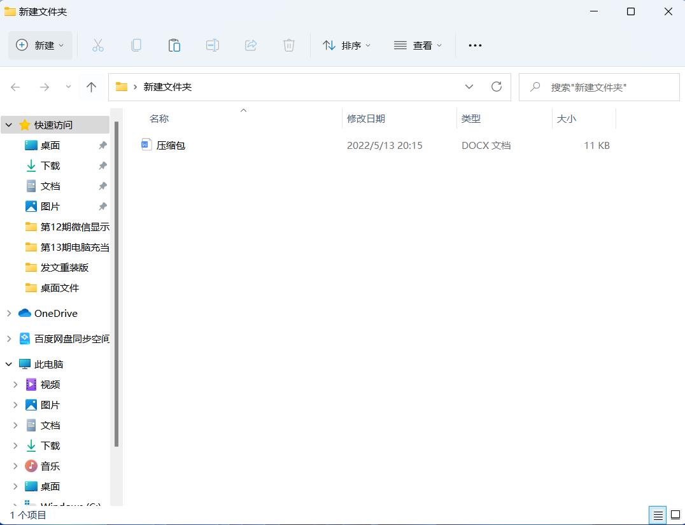Screen dimensions: 685x525
Task: Open the See more (...) toolbar menu
Action: click(475, 45)
